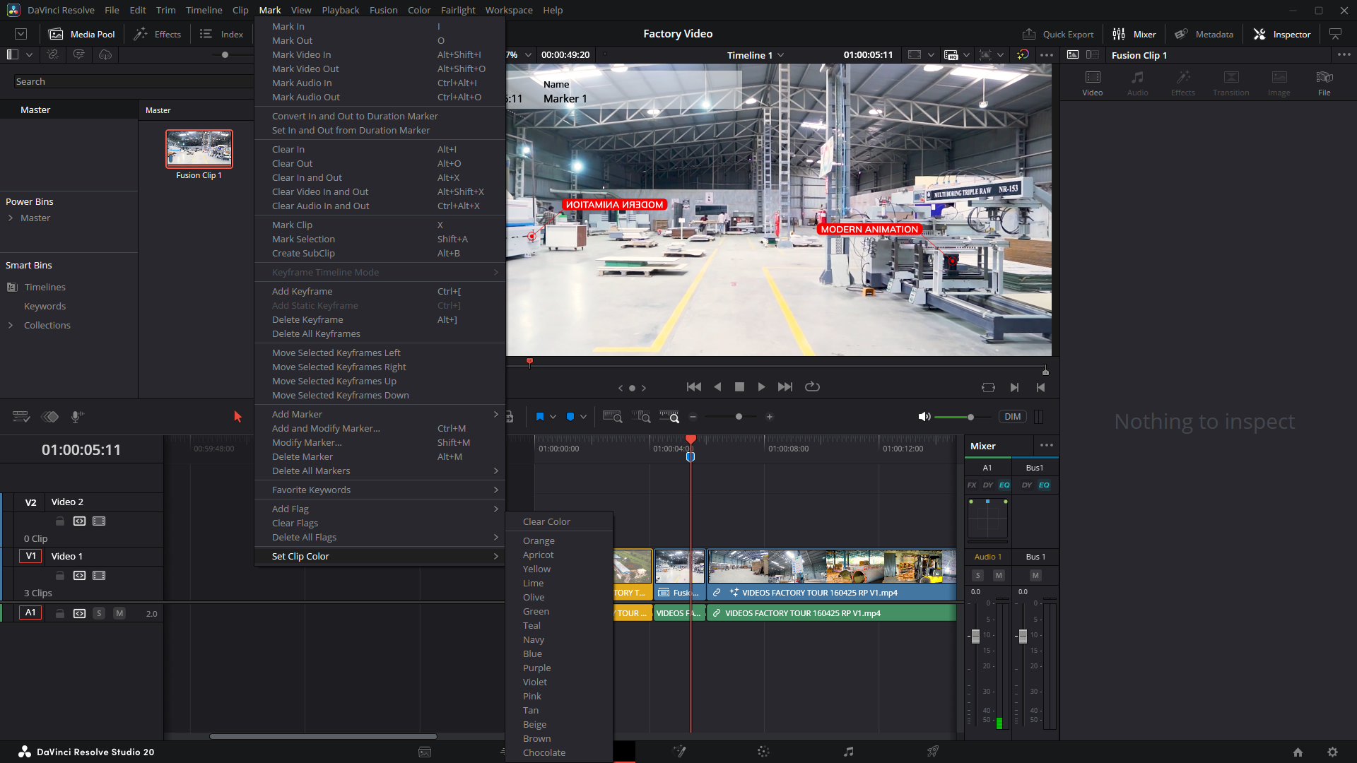This screenshot has height=763, width=1357.
Task: Toggle the Inspector panel
Action: pyautogui.click(x=1282, y=34)
